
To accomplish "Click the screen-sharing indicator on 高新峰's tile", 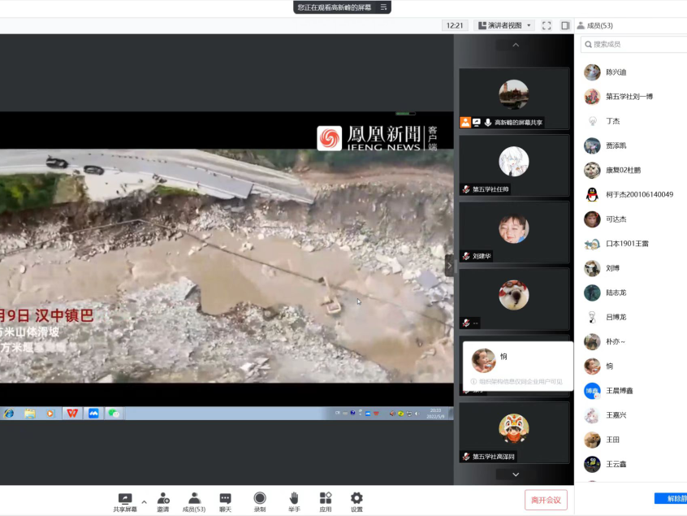I will pyautogui.click(x=477, y=123).
